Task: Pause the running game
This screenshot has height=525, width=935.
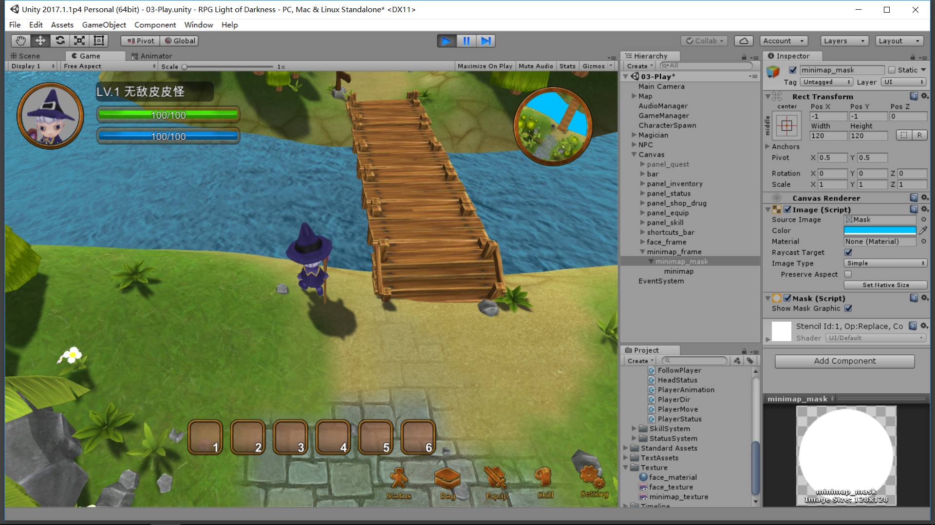Action: pos(466,41)
